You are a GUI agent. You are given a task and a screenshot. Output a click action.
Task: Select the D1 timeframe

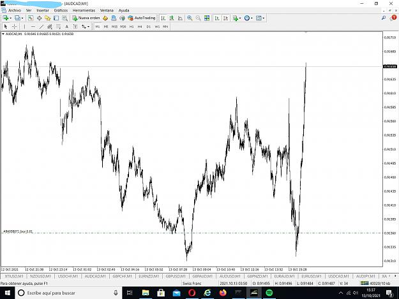coord(149,27)
